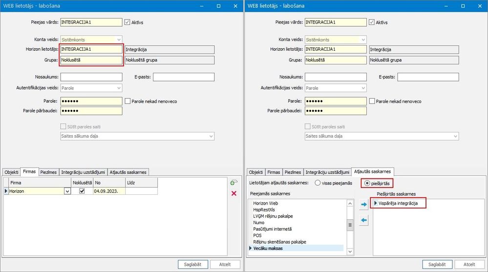Focus Nosaukums field in right window
This screenshot has height=272, width=488.
point(336,77)
